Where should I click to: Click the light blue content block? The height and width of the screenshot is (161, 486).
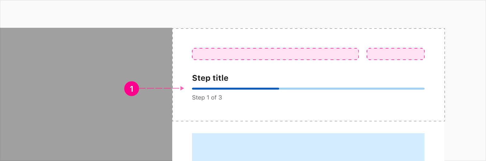tap(308, 147)
